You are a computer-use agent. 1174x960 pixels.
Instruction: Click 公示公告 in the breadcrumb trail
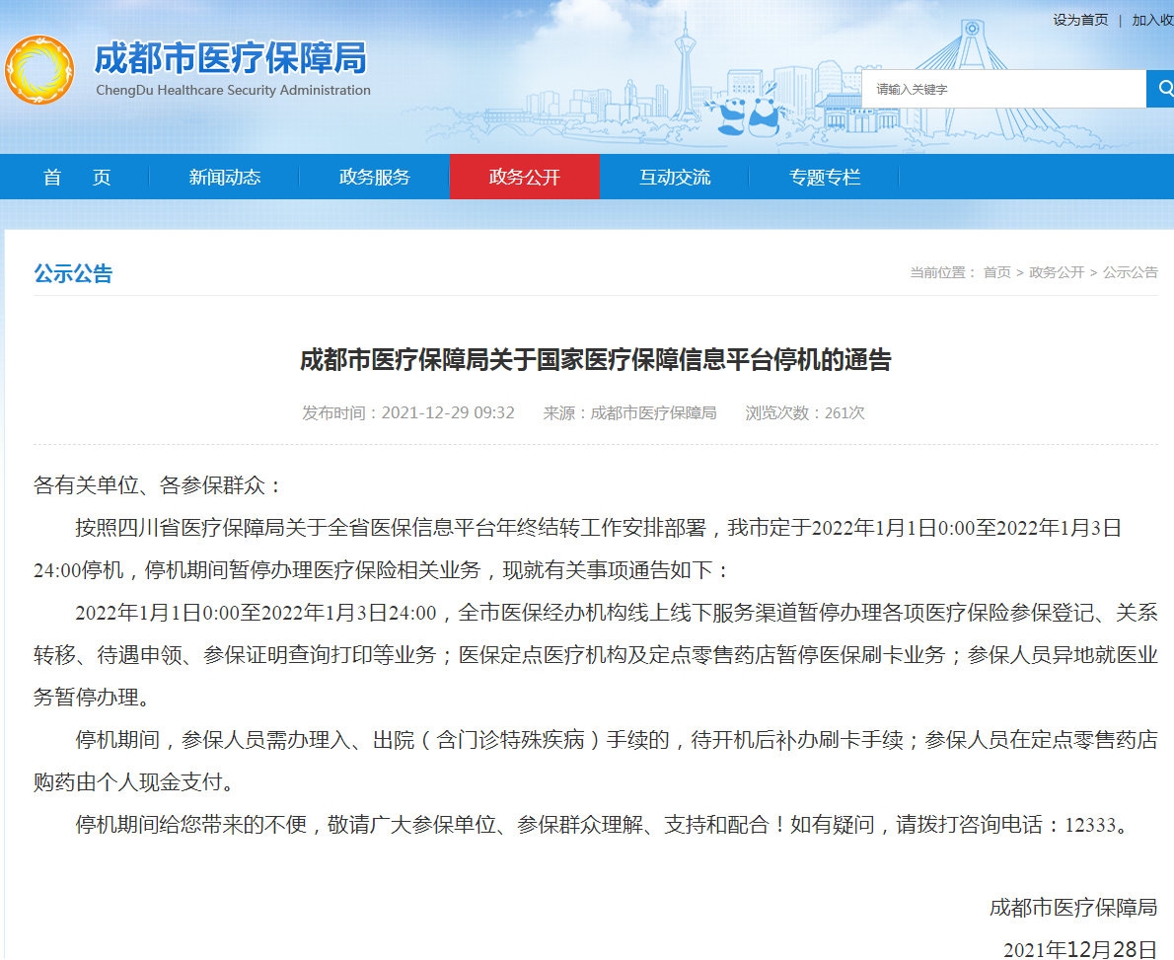point(1130,272)
